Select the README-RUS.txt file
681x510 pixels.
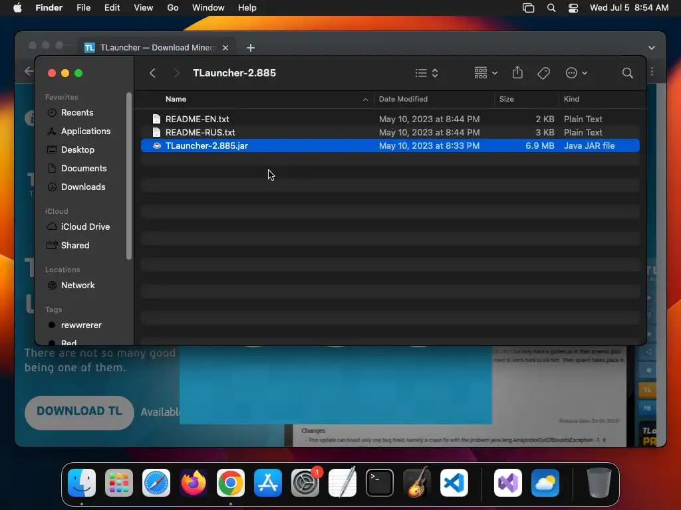click(390, 132)
